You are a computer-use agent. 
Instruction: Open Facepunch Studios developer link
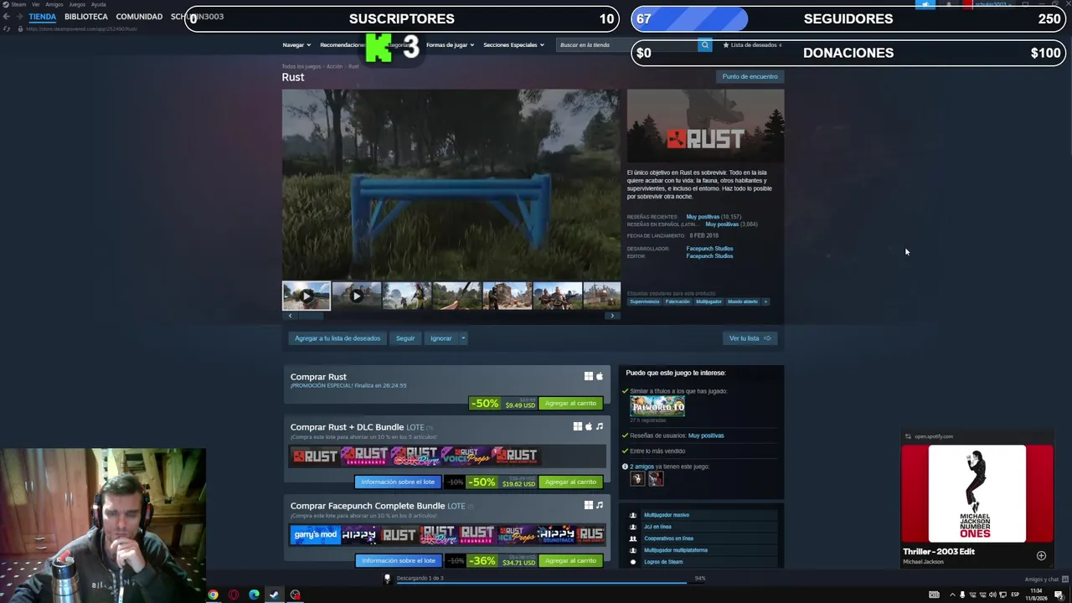pyautogui.click(x=709, y=249)
